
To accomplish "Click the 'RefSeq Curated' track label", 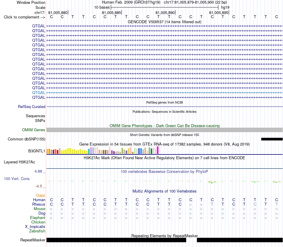I will click(x=32, y=107).
